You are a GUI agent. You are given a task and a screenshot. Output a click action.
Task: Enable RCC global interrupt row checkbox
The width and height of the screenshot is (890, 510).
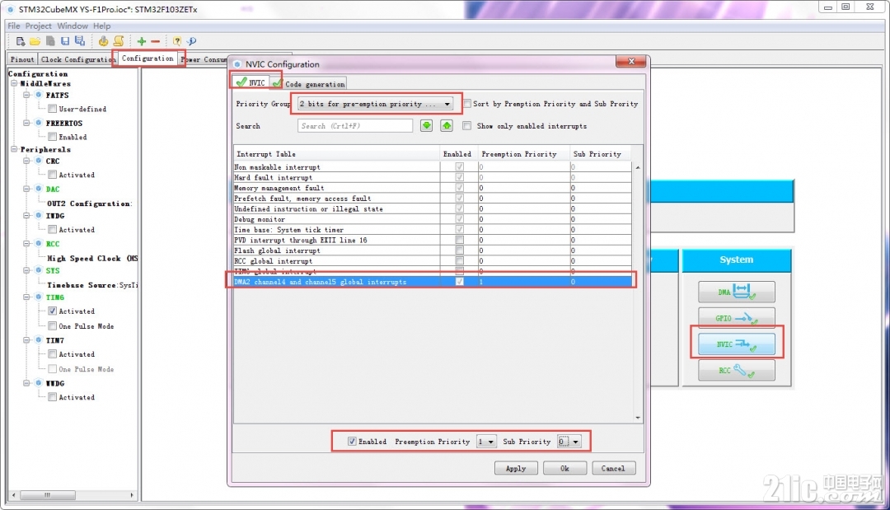point(460,261)
